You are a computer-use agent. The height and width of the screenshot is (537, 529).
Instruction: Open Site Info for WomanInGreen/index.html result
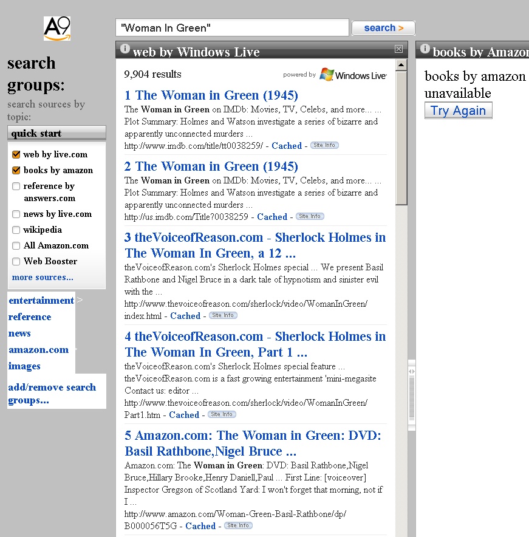tap(223, 315)
